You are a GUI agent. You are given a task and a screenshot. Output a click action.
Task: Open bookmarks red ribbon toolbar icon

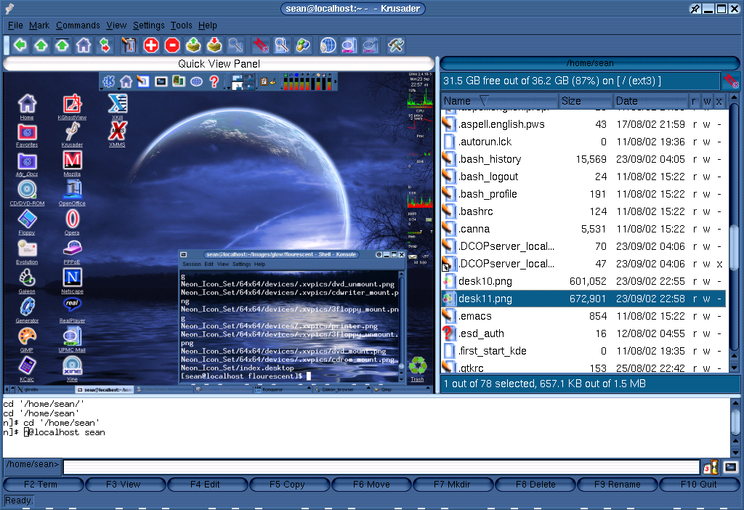[260, 45]
